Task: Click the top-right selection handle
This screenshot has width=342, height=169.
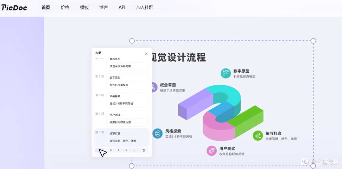Action: [313, 41]
